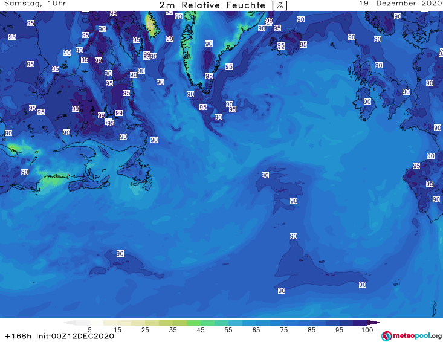Click the legend value "55"
Viewport: 443px width, 342px height.
coord(228,330)
